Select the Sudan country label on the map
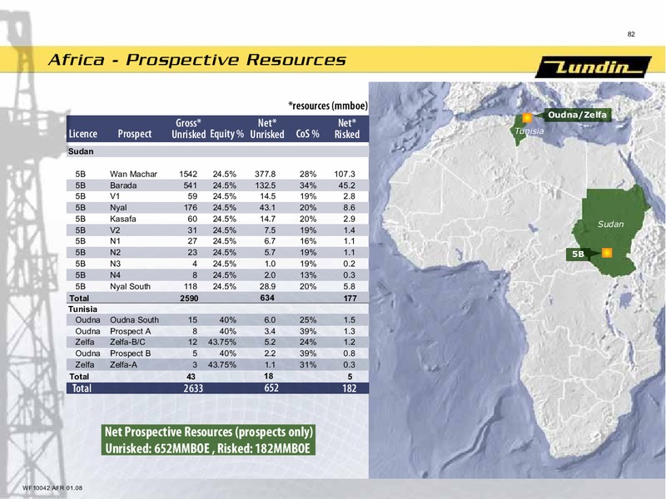The height and width of the screenshot is (499, 666). [x=610, y=224]
